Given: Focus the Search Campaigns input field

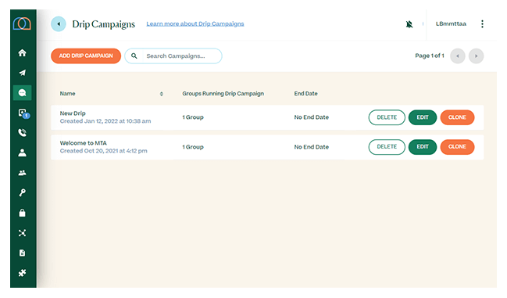Looking at the screenshot, I should [x=173, y=56].
